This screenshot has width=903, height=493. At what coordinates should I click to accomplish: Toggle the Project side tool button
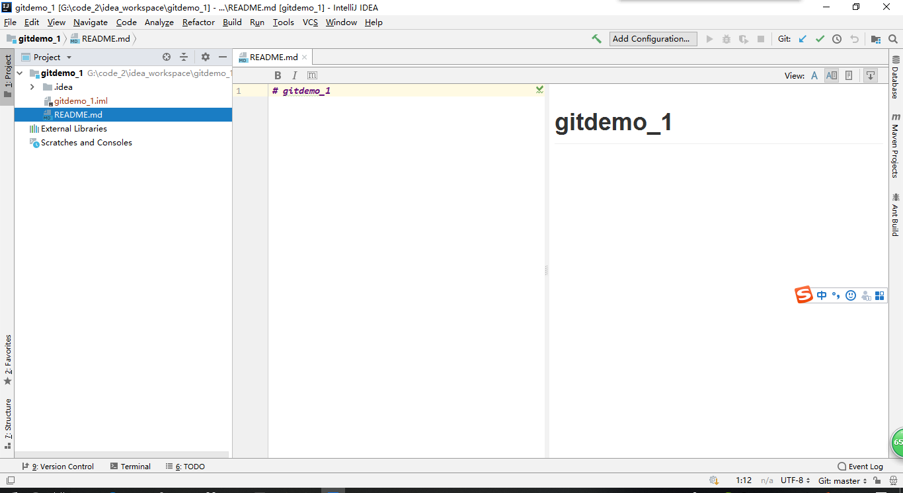pyautogui.click(x=7, y=75)
